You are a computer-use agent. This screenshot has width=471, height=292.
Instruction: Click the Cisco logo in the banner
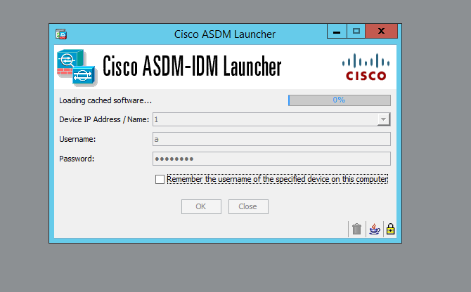point(366,67)
